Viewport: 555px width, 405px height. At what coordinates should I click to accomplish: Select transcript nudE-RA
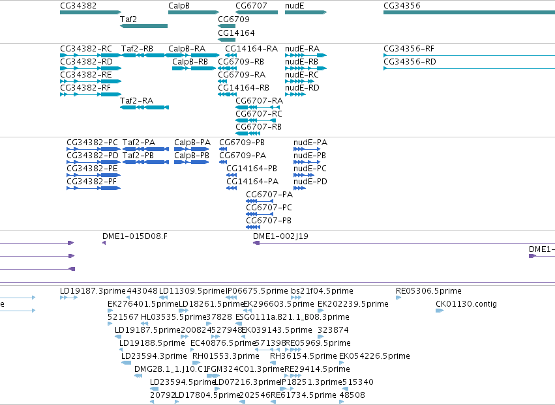tap(306, 55)
